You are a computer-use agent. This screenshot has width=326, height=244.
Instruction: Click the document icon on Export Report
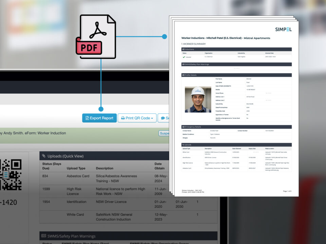coord(87,118)
